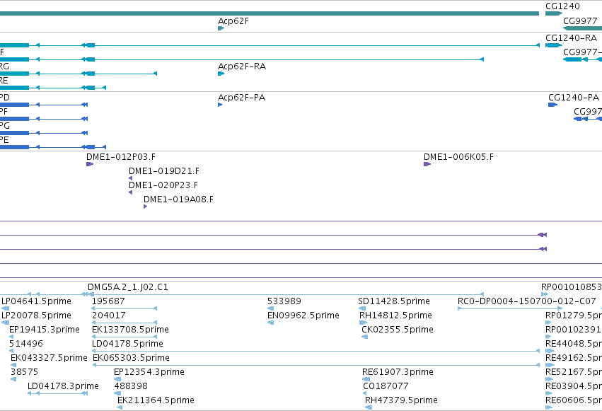Select the CG1240-PA protein label

click(x=574, y=98)
